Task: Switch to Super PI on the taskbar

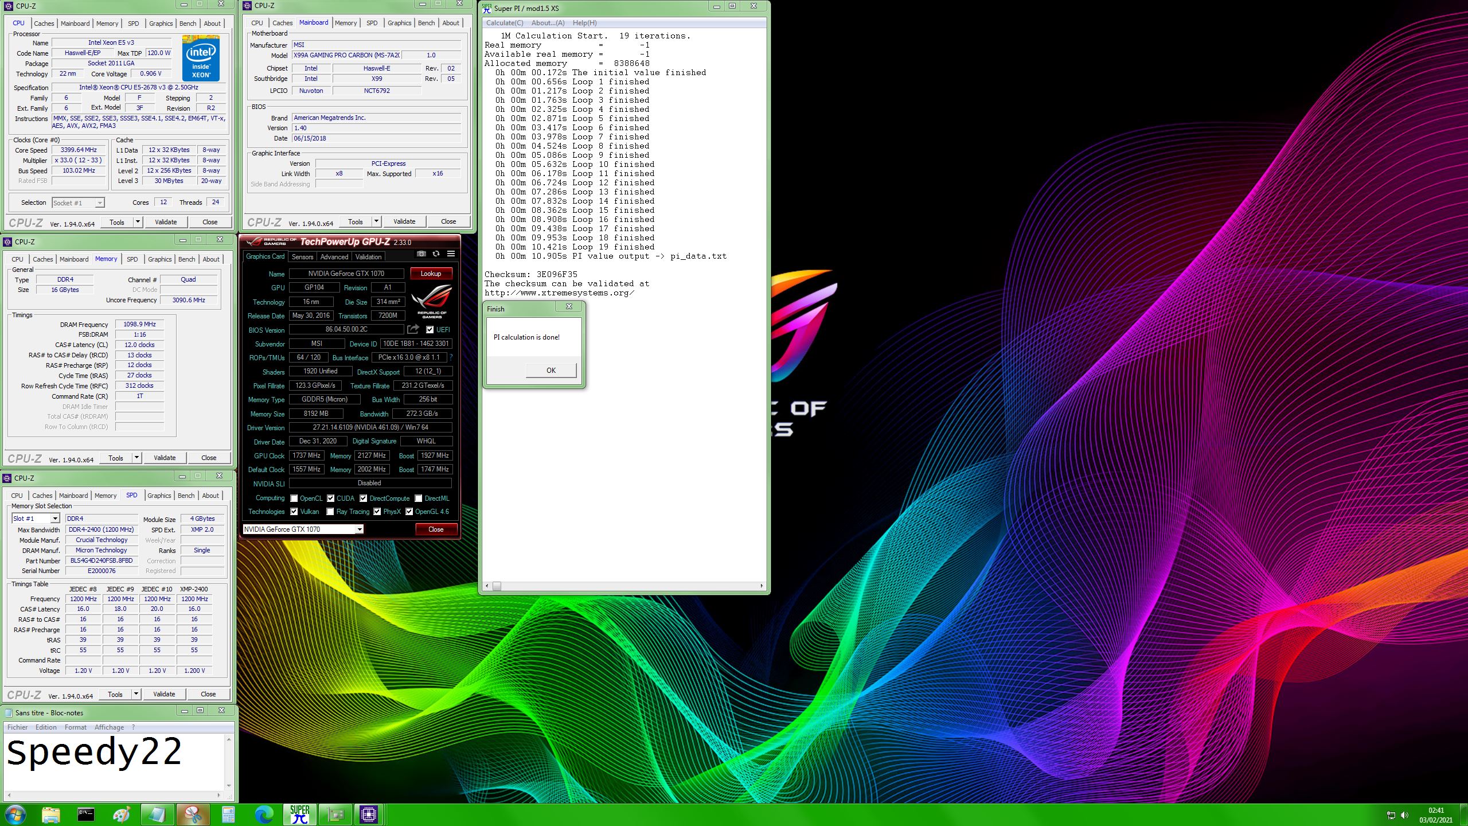Action: click(x=299, y=815)
